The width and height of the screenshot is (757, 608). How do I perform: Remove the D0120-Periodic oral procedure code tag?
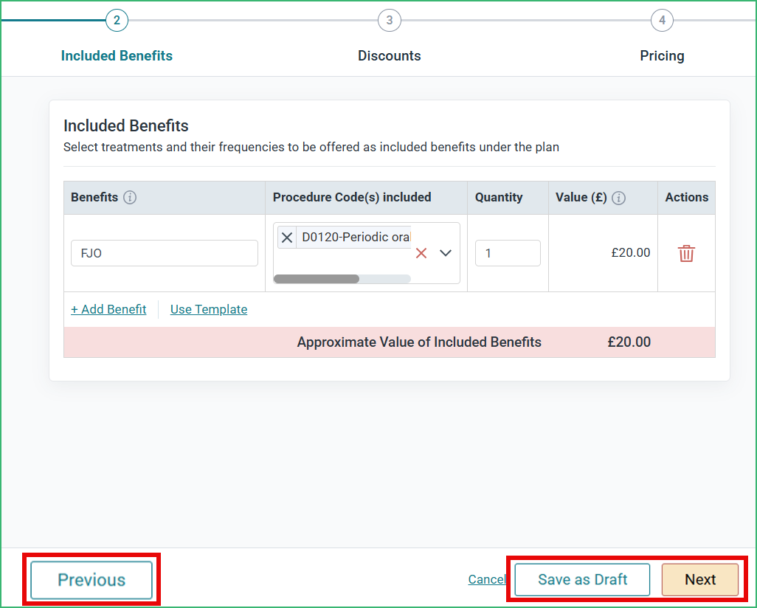coord(287,238)
